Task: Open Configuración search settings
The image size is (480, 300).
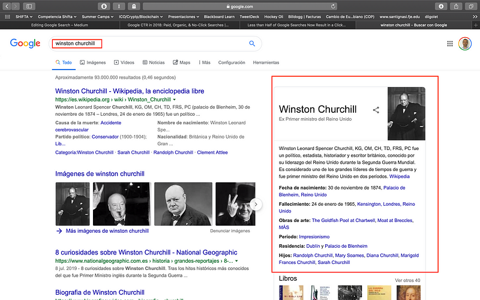Action: (x=232, y=62)
